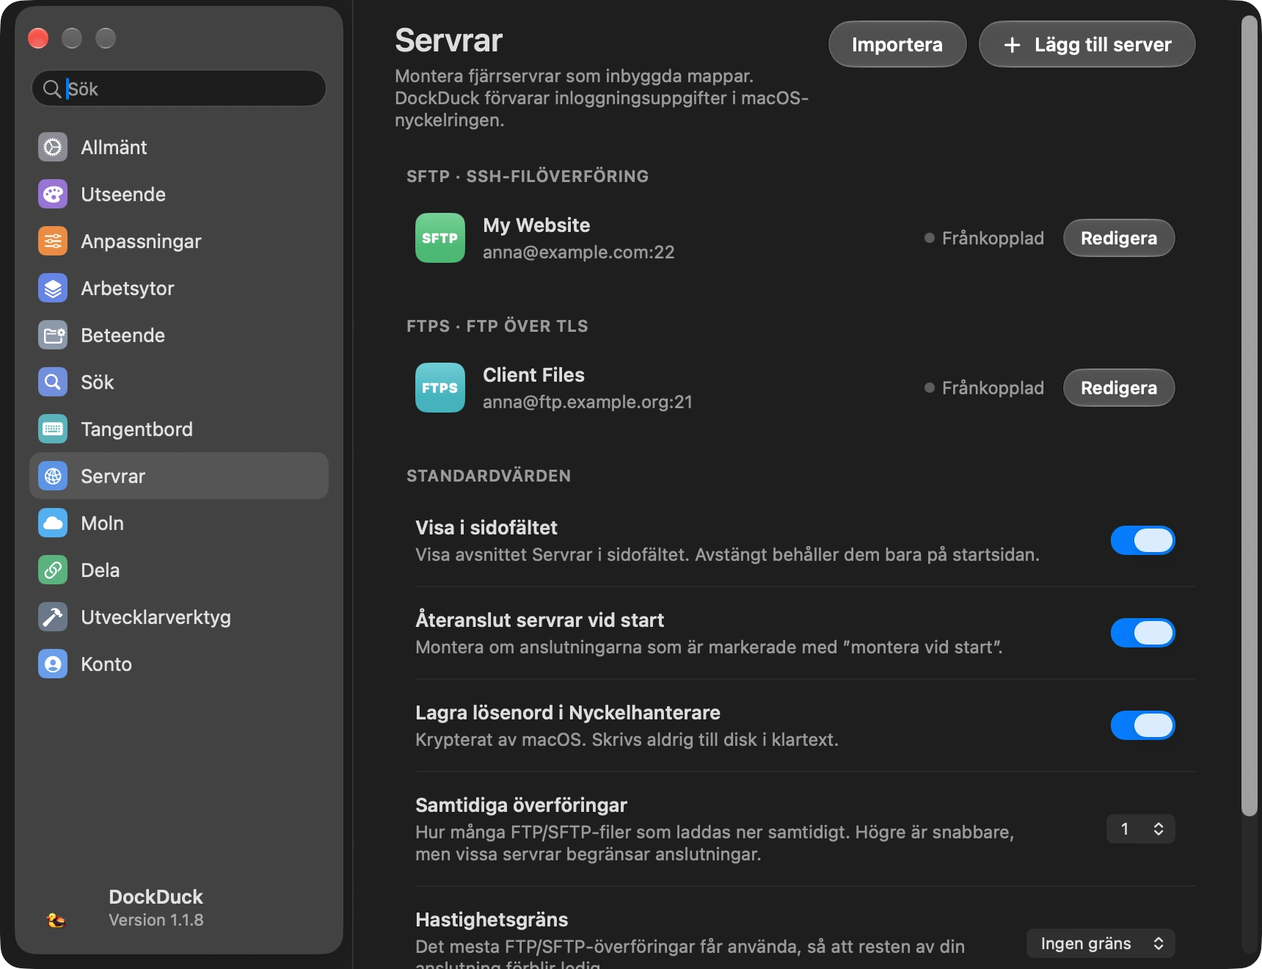Click the green SFTP server icon
The width and height of the screenshot is (1262, 969).
(440, 238)
